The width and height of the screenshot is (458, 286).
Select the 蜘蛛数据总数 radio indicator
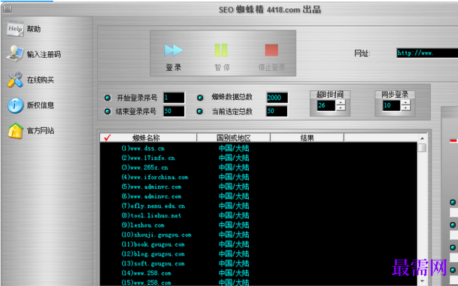[200, 98]
